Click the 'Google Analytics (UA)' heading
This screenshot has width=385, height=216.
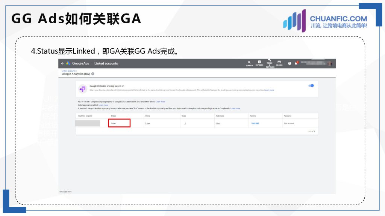point(76,74)
